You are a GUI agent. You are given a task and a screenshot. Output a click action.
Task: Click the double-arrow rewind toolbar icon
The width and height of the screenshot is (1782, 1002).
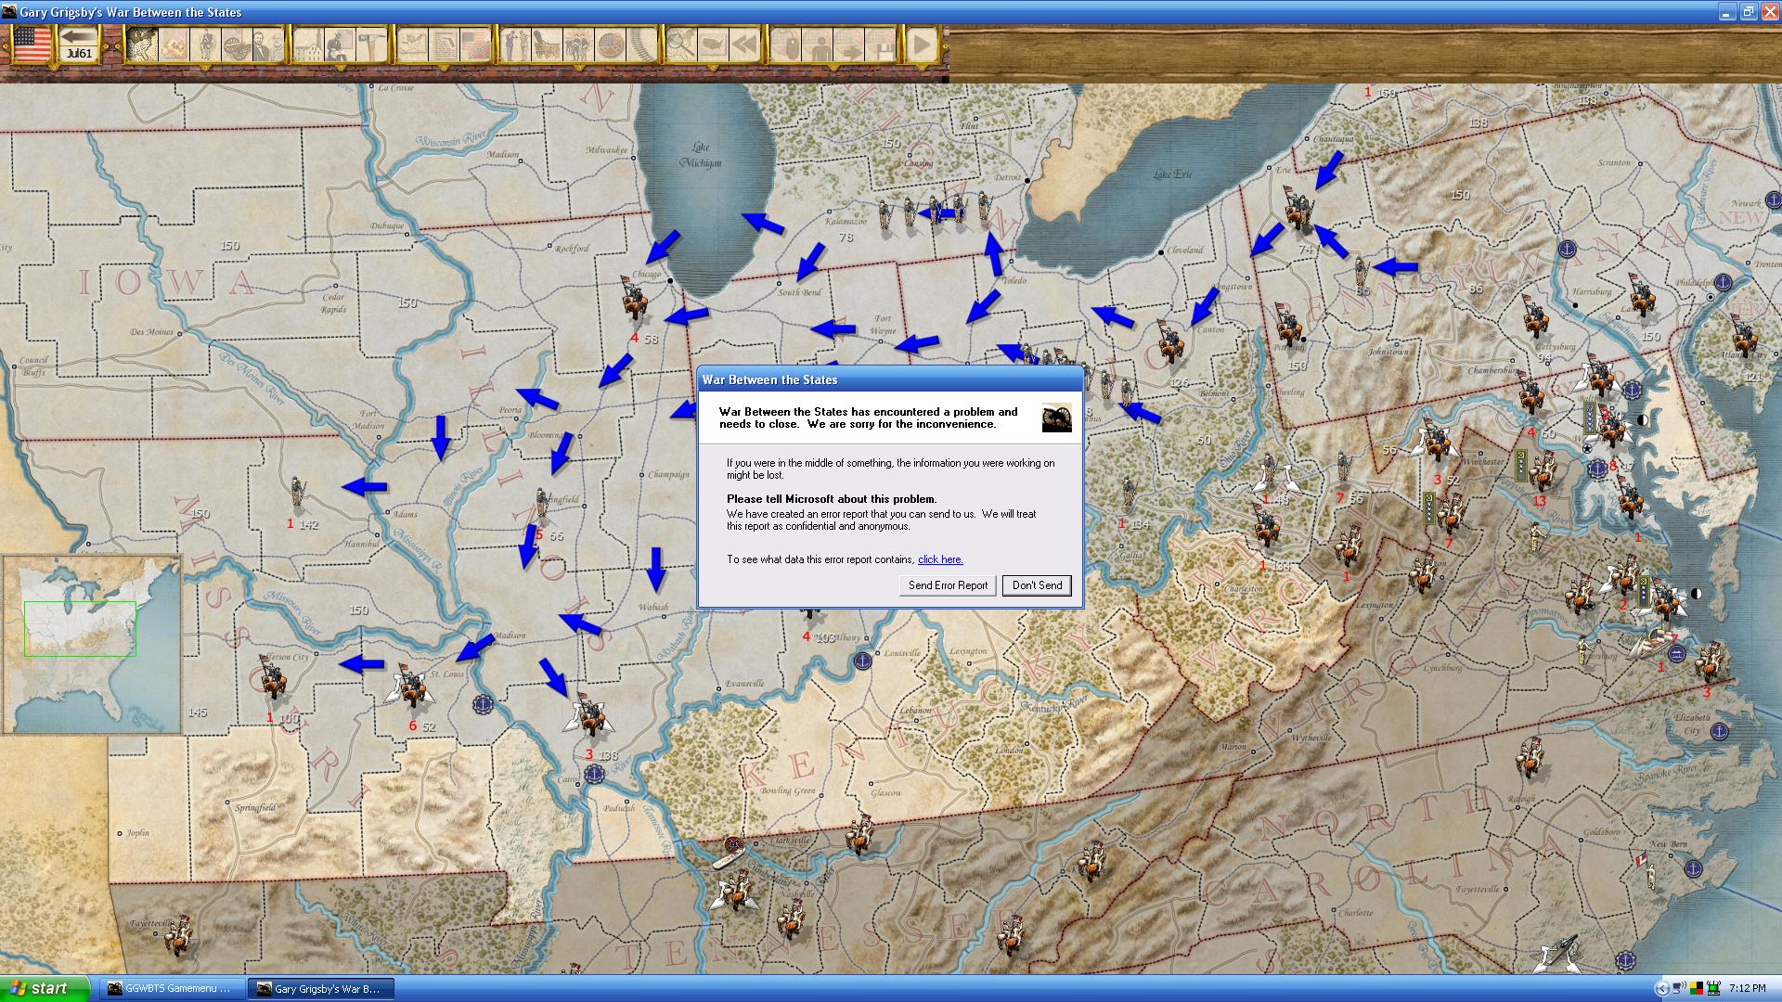(744, 44)
